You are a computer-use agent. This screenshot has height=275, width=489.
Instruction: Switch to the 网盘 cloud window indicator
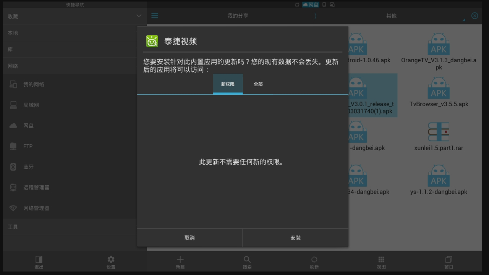(x=311, y=5)
